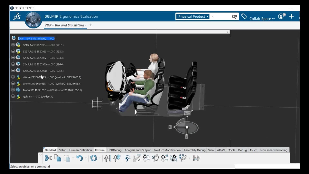Viewport: 309px width, 174px height.
Task: Expand the Product2138621656 tree node
Action: click(13, 90)
